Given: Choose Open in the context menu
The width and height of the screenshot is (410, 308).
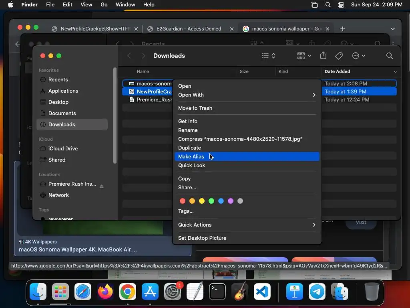Looking at the screenshot, I should (x=247, y=86).
